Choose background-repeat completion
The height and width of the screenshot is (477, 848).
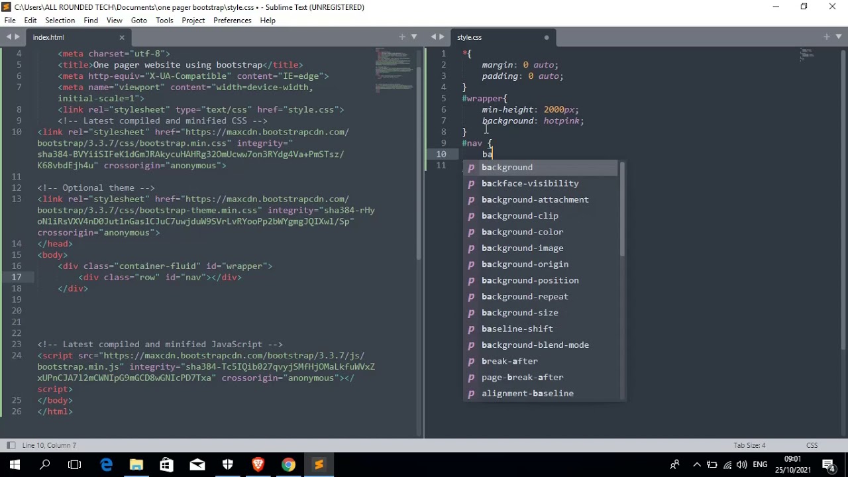tap(541, 296)
